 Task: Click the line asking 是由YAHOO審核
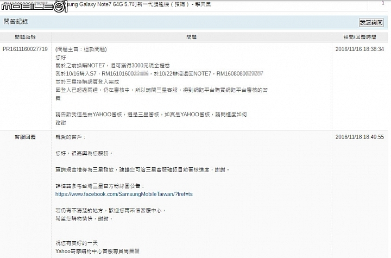[x=151, y=115]
